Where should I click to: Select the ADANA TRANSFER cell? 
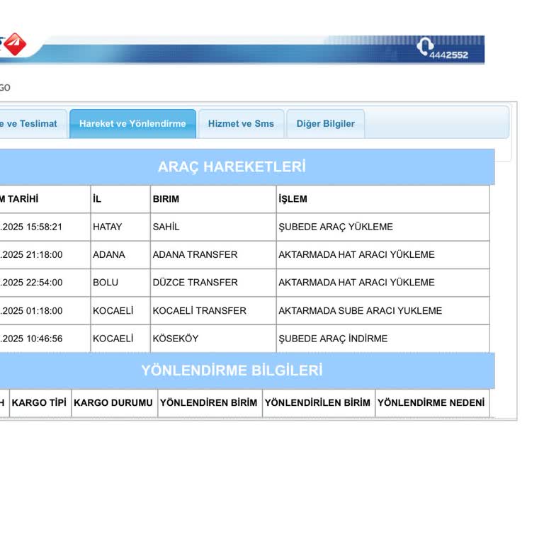click(213, 255)
